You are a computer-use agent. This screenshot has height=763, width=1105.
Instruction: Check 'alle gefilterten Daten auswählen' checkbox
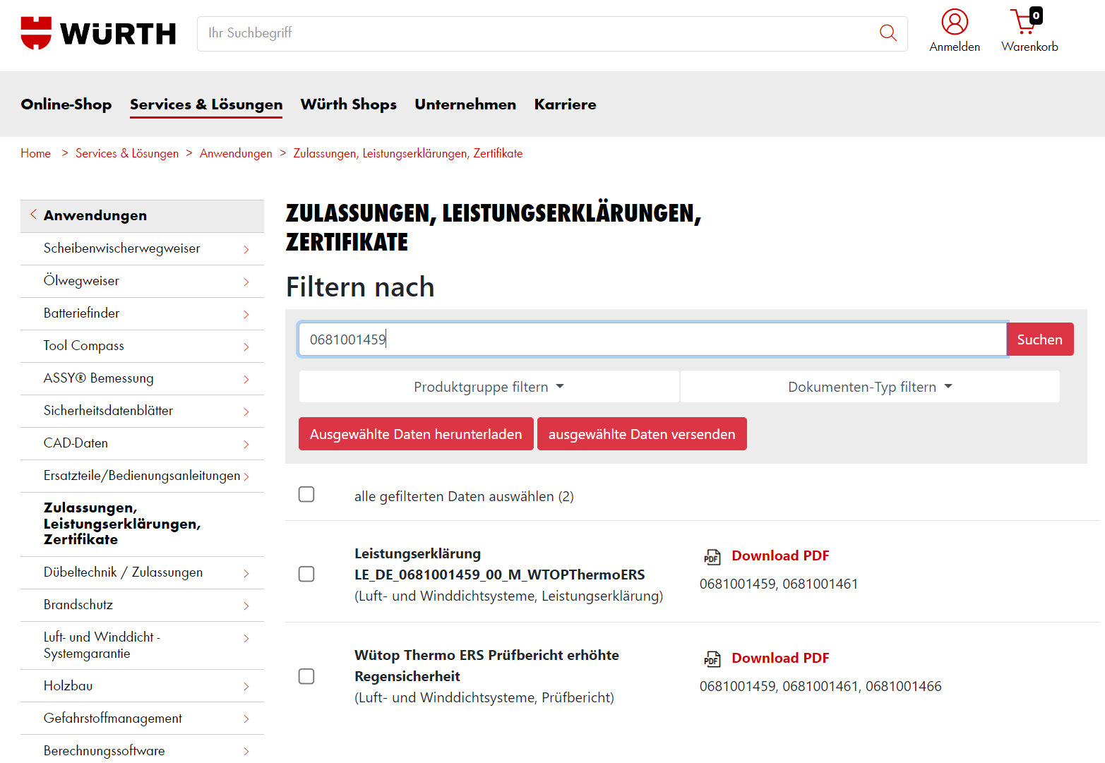tap(306, 494)
